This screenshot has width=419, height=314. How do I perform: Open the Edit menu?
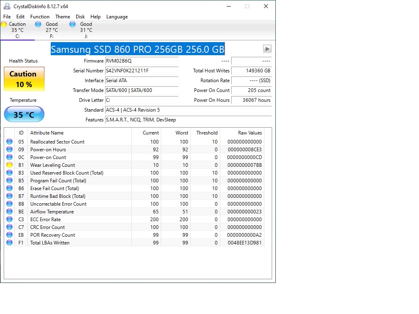point(20,16)
